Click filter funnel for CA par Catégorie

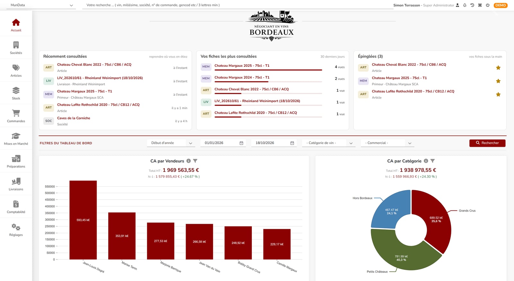[x=432, y=161]
